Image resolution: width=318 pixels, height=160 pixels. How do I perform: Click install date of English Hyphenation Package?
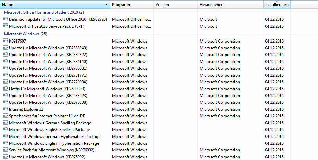pos(275,143)
